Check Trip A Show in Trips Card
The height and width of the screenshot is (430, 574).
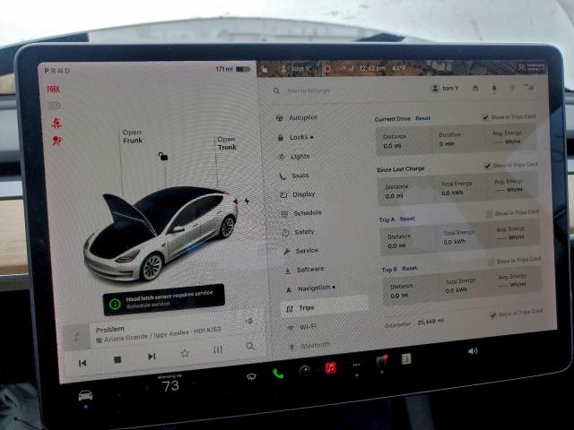(x=490, y=213)
